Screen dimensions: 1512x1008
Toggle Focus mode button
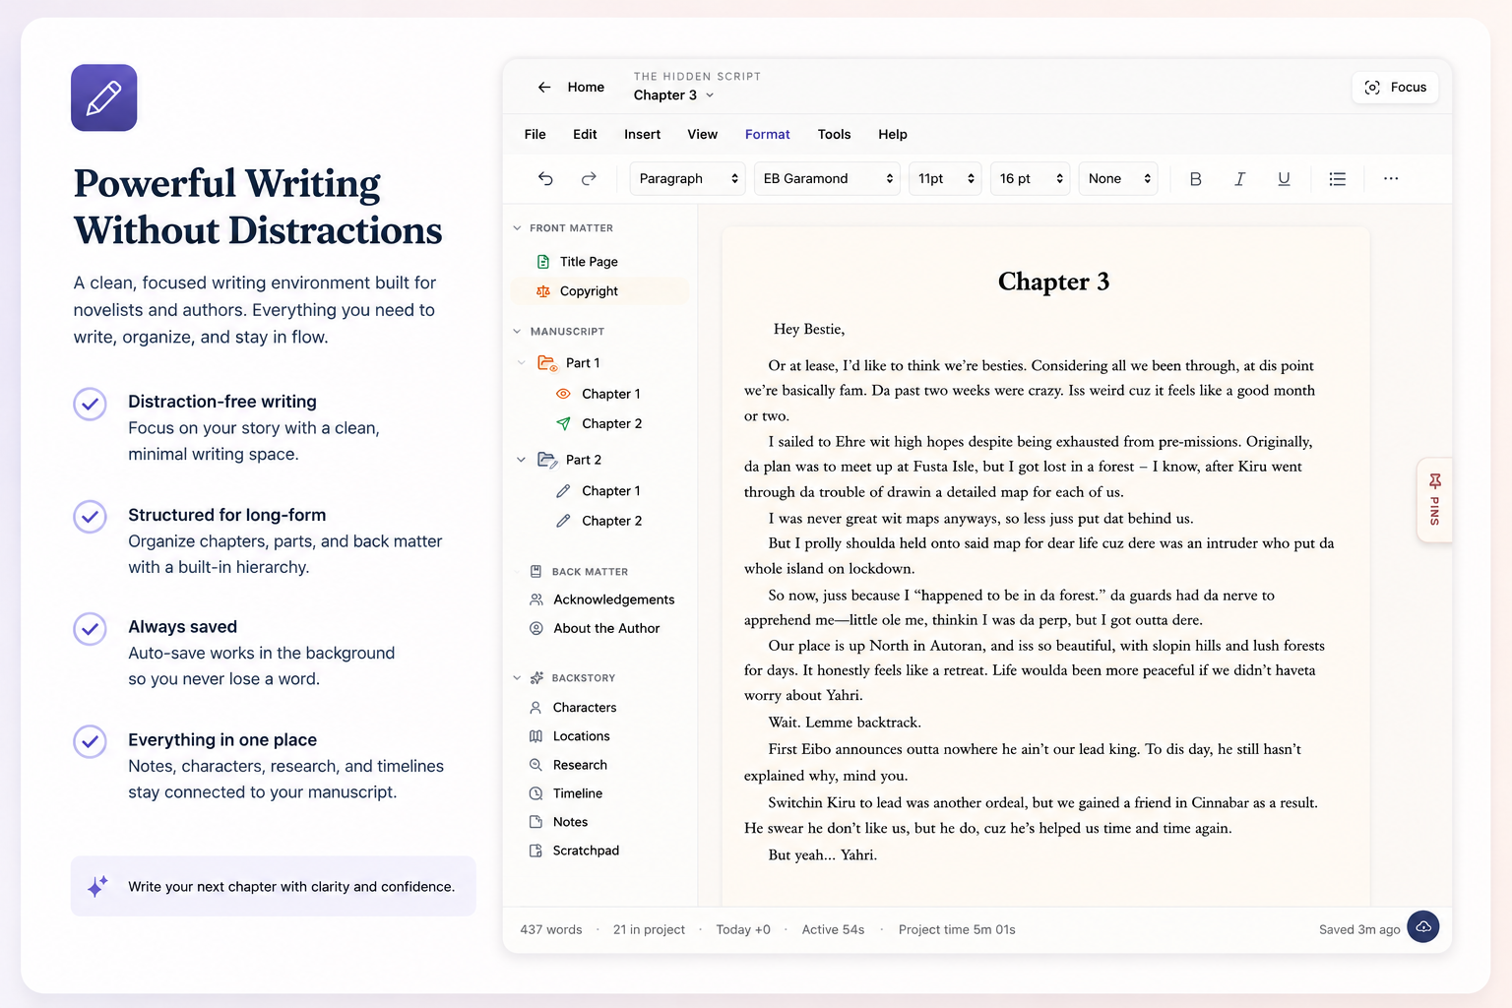coord(1395,88)
